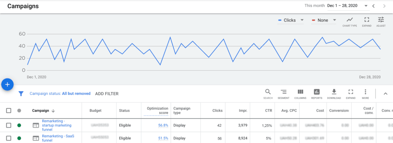Open the Search icon in table toolbar
The height and width of the screenshot is (143, 393).
[268, 94]
